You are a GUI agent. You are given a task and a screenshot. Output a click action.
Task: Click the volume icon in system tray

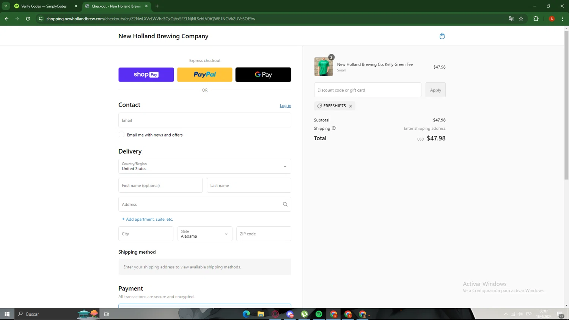[520, 314]
